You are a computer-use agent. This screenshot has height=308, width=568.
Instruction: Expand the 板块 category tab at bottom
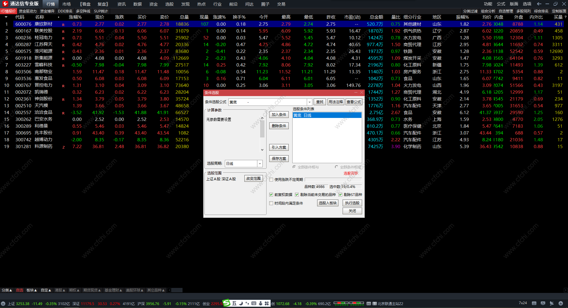click(32, 290)
